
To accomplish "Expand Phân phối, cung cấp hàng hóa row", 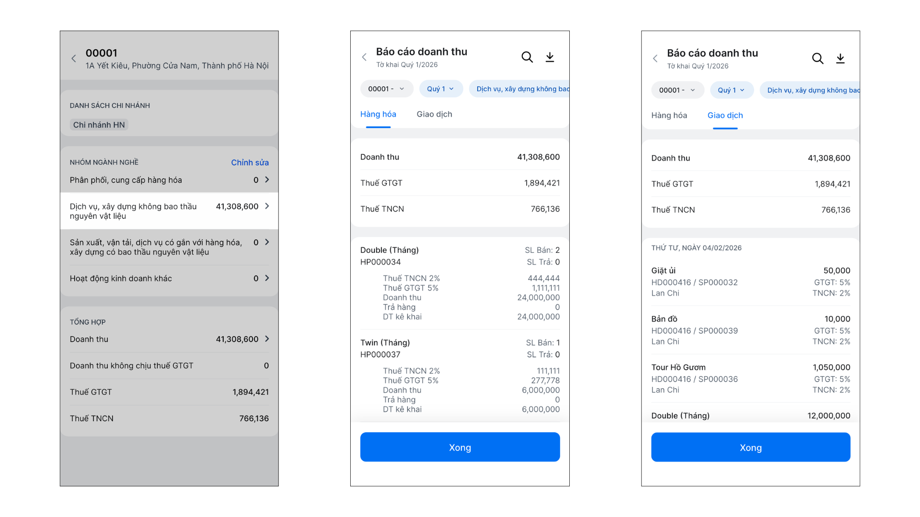I will point(267,180).
